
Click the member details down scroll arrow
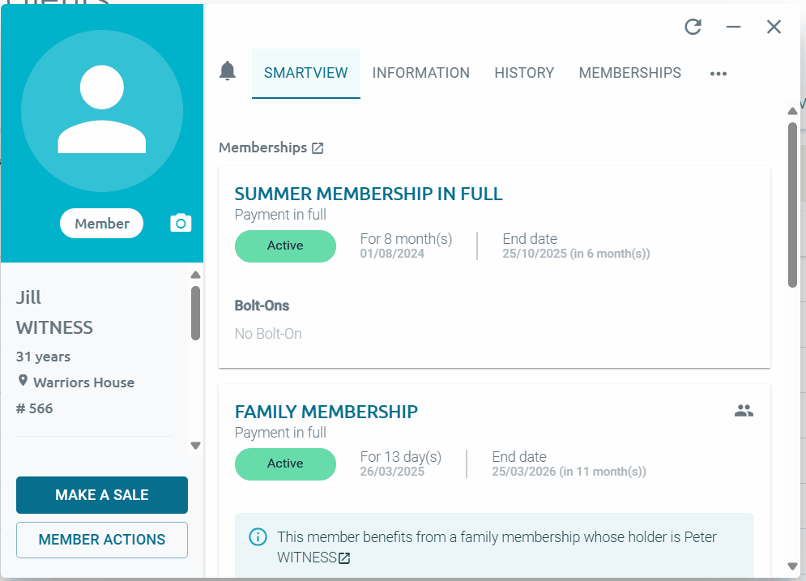(195, 445)
